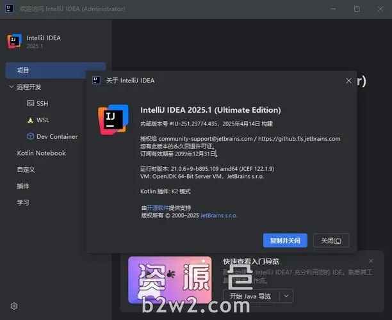Open the 开源软件 link

pyautogui.click(x=159, y=207)
